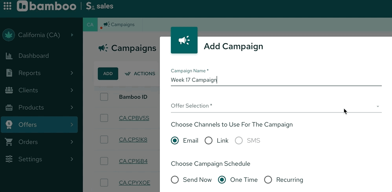Click the Bamboo ID column header
392x192 pixels.
point(133,97)
